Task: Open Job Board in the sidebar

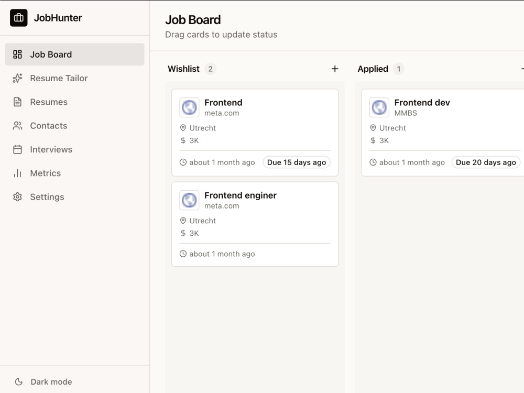Action: pos(74,54)
